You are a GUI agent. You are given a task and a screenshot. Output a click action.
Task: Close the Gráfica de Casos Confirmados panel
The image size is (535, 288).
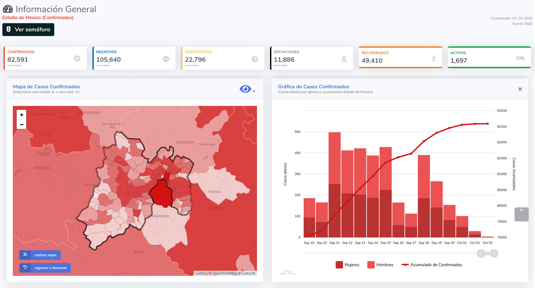[520, 89]
